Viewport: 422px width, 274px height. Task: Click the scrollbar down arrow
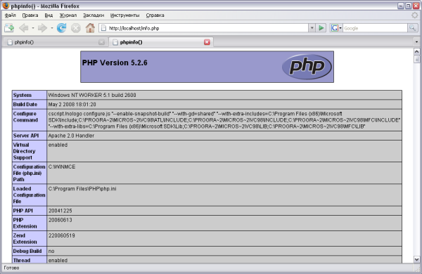point(416,260)
